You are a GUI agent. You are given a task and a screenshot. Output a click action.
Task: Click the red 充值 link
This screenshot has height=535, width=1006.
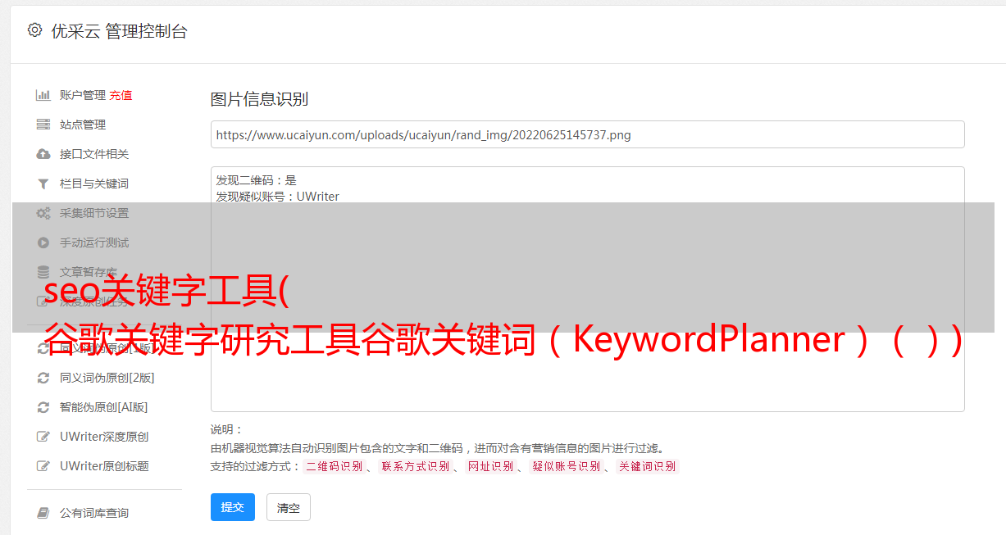click(121, 95)
